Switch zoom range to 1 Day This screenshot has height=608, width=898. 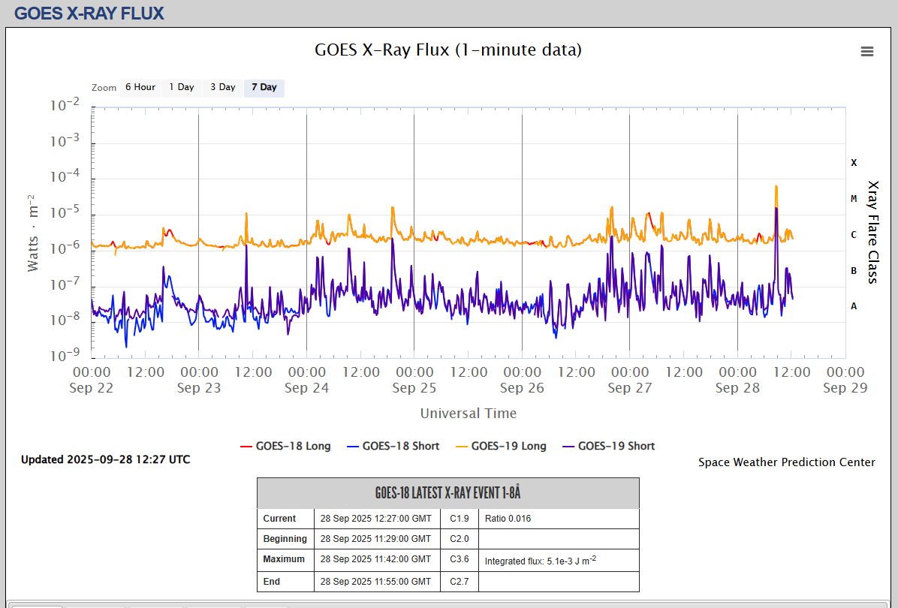tap(181, 87)
